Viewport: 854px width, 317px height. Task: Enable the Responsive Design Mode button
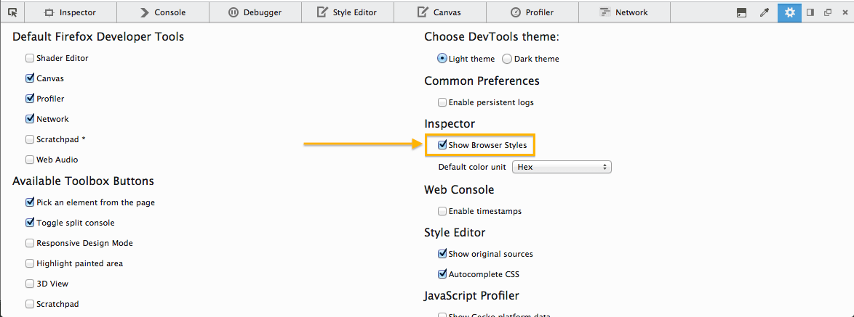point(30,243)
